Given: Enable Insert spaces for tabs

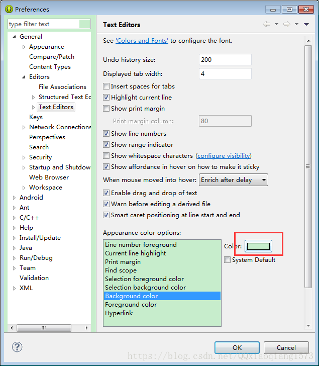Looking at the screenshot, I should coord(106,86).
